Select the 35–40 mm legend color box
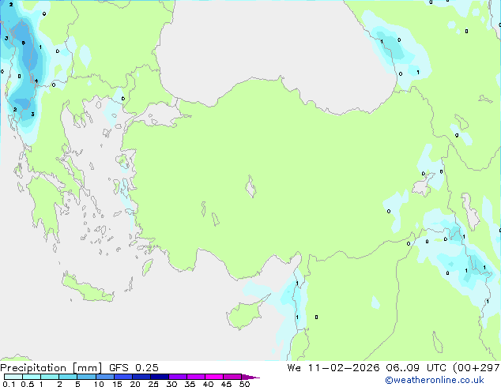Screen dimensions: 501x387 195,377
